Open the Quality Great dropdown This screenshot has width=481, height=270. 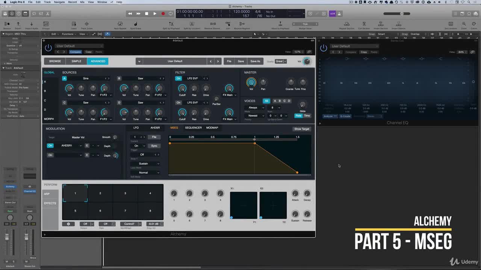click(281, 61)
